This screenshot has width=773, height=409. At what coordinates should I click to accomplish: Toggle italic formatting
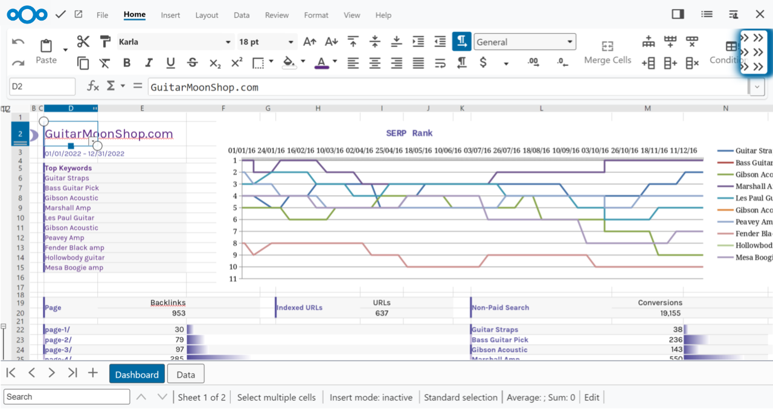(x=149, y=63)
